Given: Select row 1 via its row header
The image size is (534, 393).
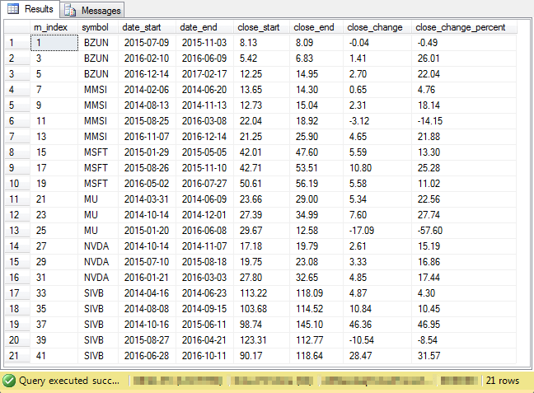Looking at the screenshot, I should coord(17,43).
